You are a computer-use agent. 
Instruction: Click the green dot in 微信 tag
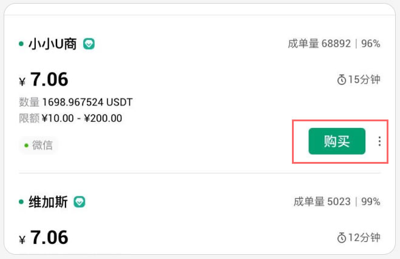[26, 146]
